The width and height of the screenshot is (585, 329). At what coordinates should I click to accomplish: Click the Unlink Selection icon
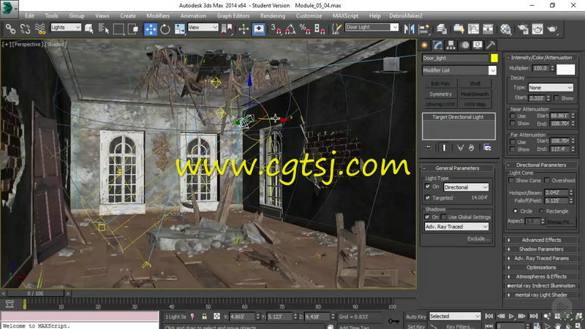[25, 29]
